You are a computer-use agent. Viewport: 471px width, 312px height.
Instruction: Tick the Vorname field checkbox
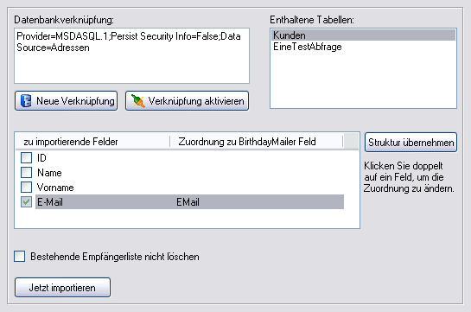(x=26, y=187)
